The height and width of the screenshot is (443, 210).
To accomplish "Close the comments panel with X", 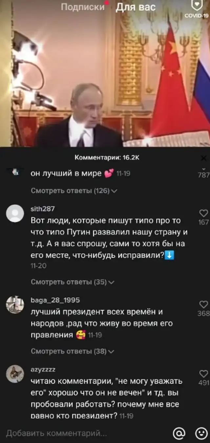I will tap(203, 159).
